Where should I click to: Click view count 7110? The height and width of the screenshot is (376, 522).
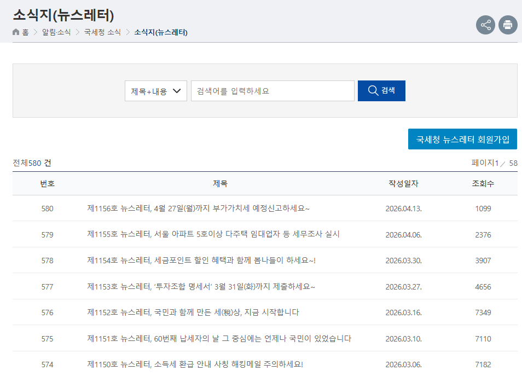(483, 339)
